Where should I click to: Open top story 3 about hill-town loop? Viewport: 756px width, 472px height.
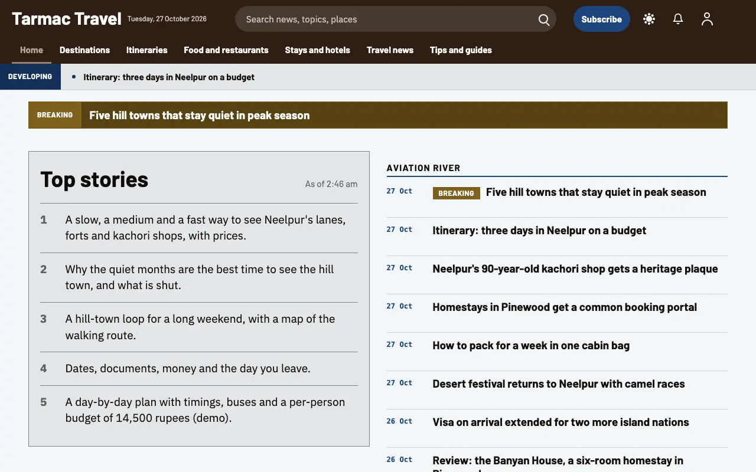[x=199, y=327]
